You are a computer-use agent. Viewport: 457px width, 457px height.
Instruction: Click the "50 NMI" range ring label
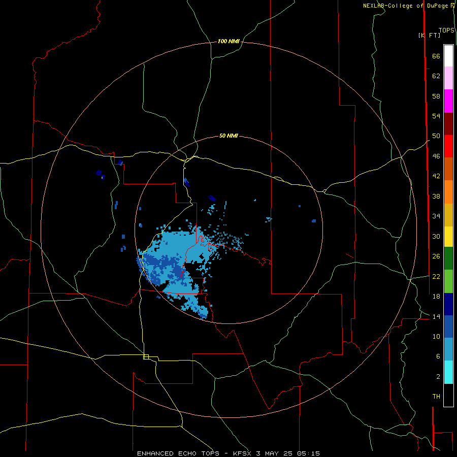(x=228, y=136)
